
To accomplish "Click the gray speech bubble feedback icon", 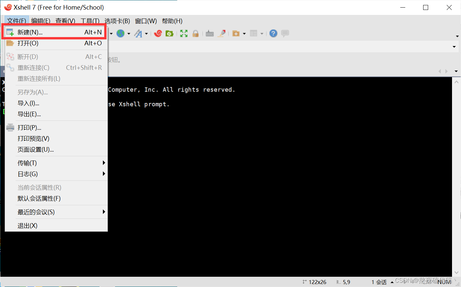I will click(285, 33).
